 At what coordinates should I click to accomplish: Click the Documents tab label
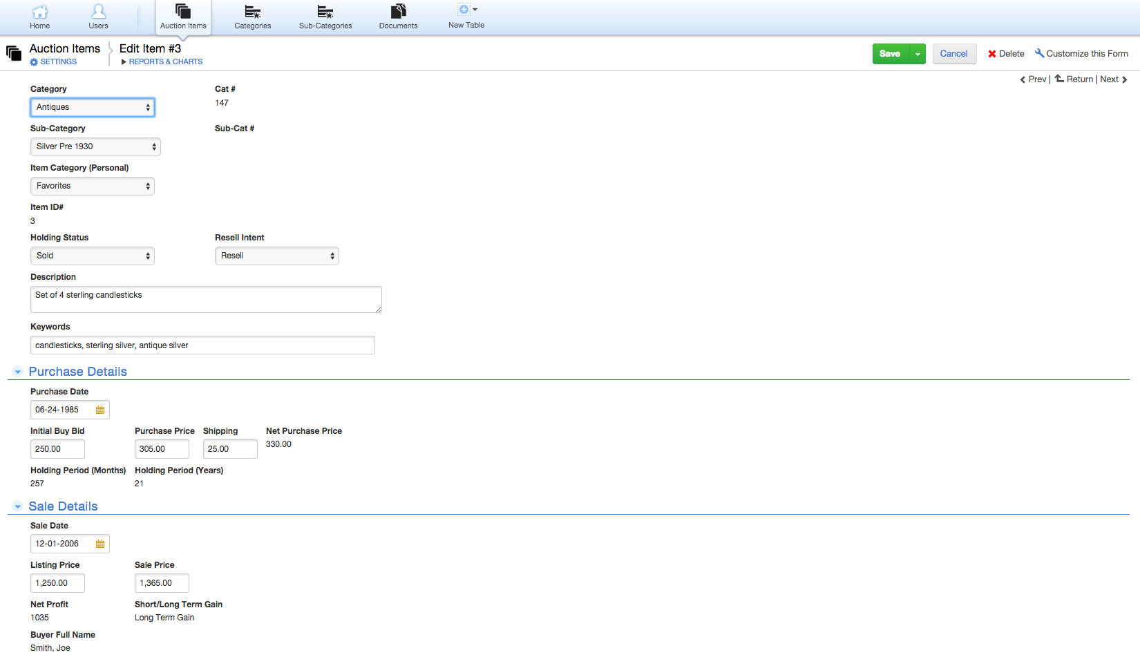coord(399,26)
